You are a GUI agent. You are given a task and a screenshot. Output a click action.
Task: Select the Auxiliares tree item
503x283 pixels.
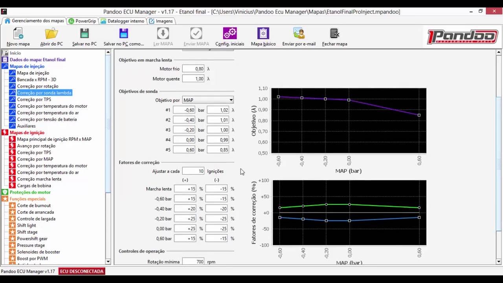[x=26, y=126]
